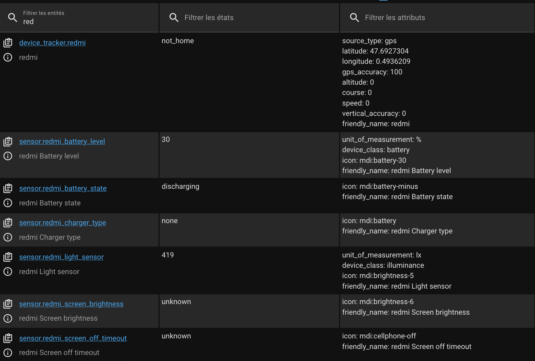Open the sensor.redmi_charger_type link
The height and width of the screenshot is (361, 535).
click(63, 223)
